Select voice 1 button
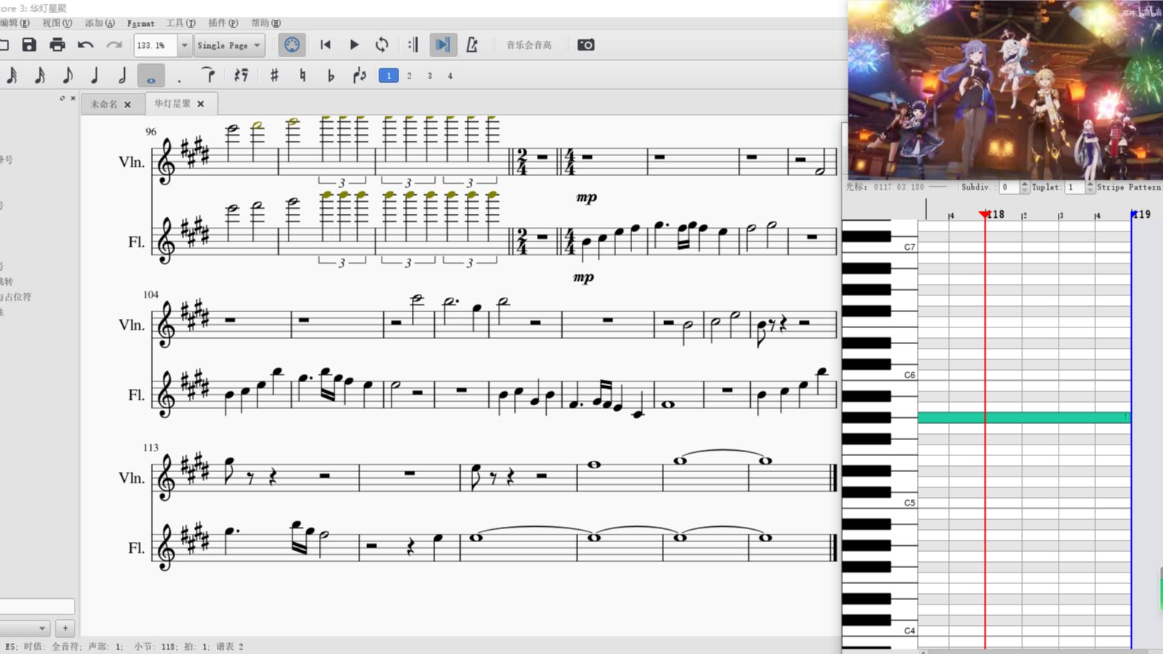This screenshot has width=1163, height=654. [x=388, y=75]
